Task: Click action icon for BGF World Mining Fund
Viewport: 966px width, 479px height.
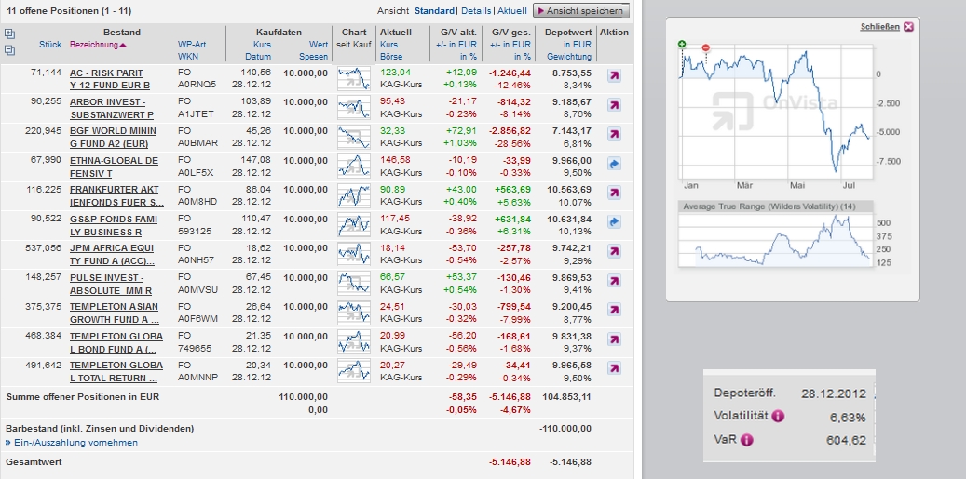Action: point(614,136)
